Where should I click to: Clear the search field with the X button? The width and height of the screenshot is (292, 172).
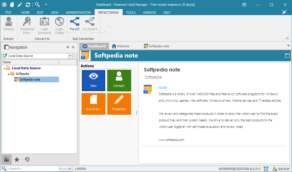point(70,169)
